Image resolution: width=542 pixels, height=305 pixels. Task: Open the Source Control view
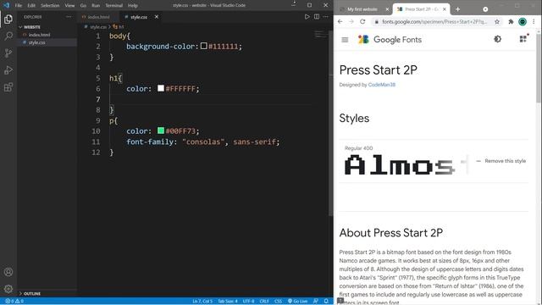[x=8, y=53]
